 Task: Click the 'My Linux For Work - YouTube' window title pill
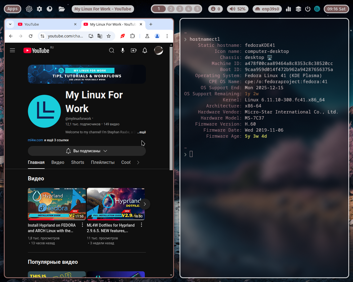(x=103, y=9)
